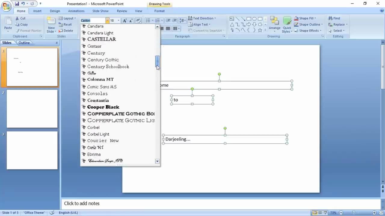Click the notes area text field
The width and height of the screenshot is (385, 216).
[221, 203]
